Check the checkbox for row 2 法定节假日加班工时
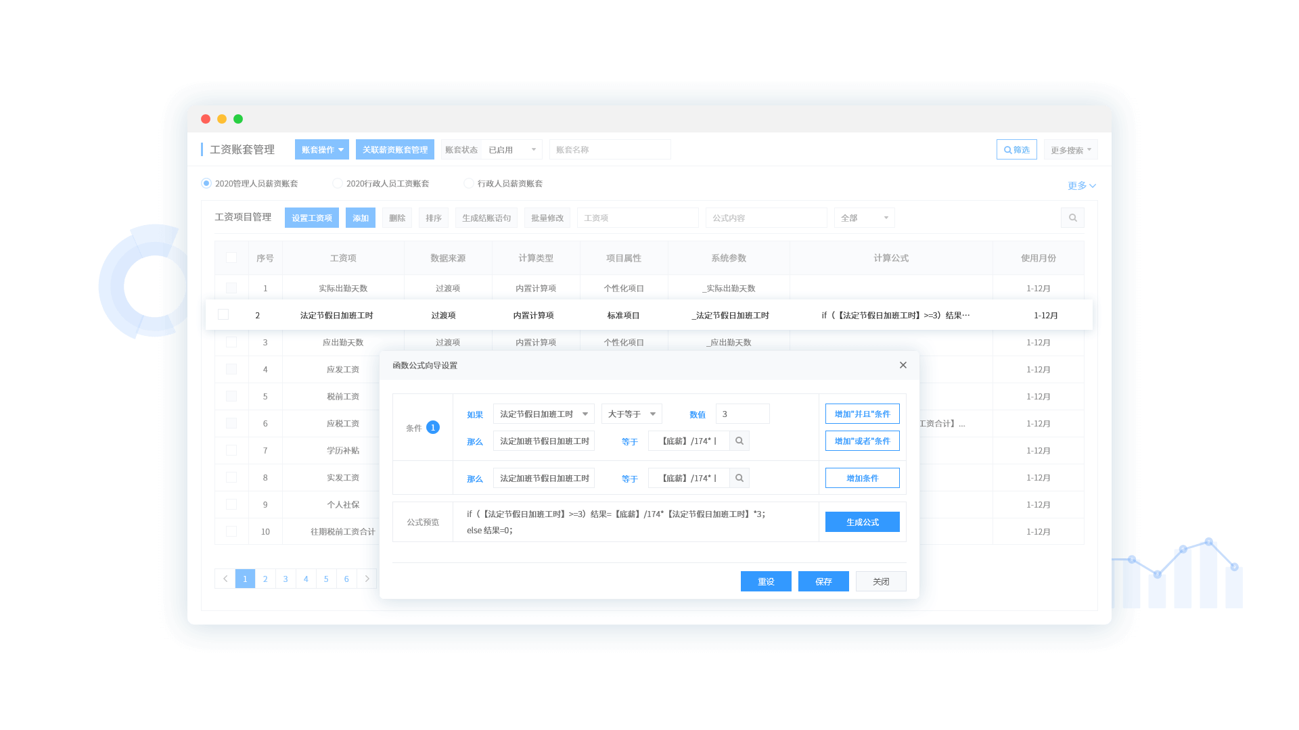The width and height of the screenshot is (1299, 730). [x=223, y=315]
